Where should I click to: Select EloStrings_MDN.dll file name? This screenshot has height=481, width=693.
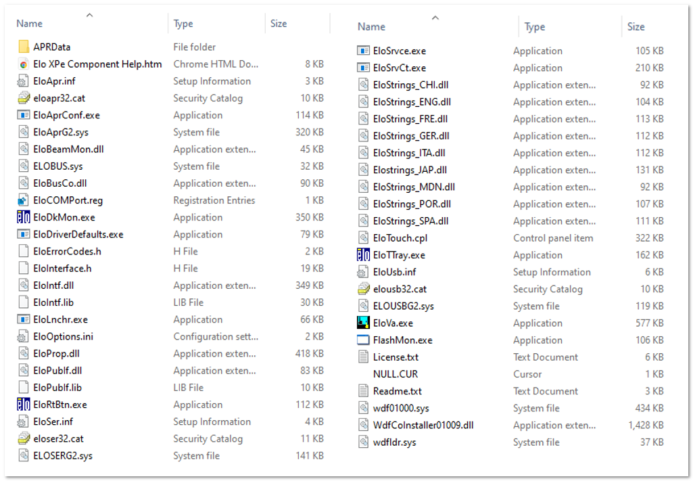click(414, 187)
